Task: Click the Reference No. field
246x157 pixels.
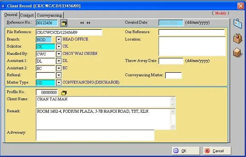Action: click(x=47, y=23)
